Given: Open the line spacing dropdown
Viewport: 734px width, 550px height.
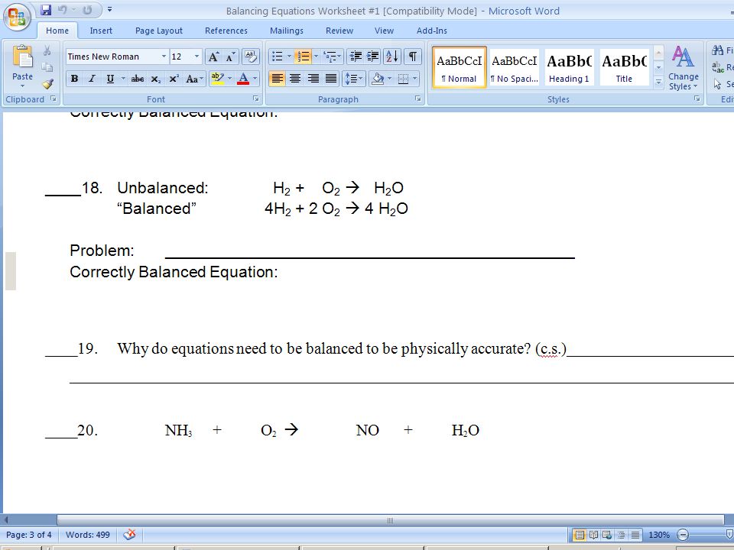Looking at the screenshot, I should click(x=354, y=79).
